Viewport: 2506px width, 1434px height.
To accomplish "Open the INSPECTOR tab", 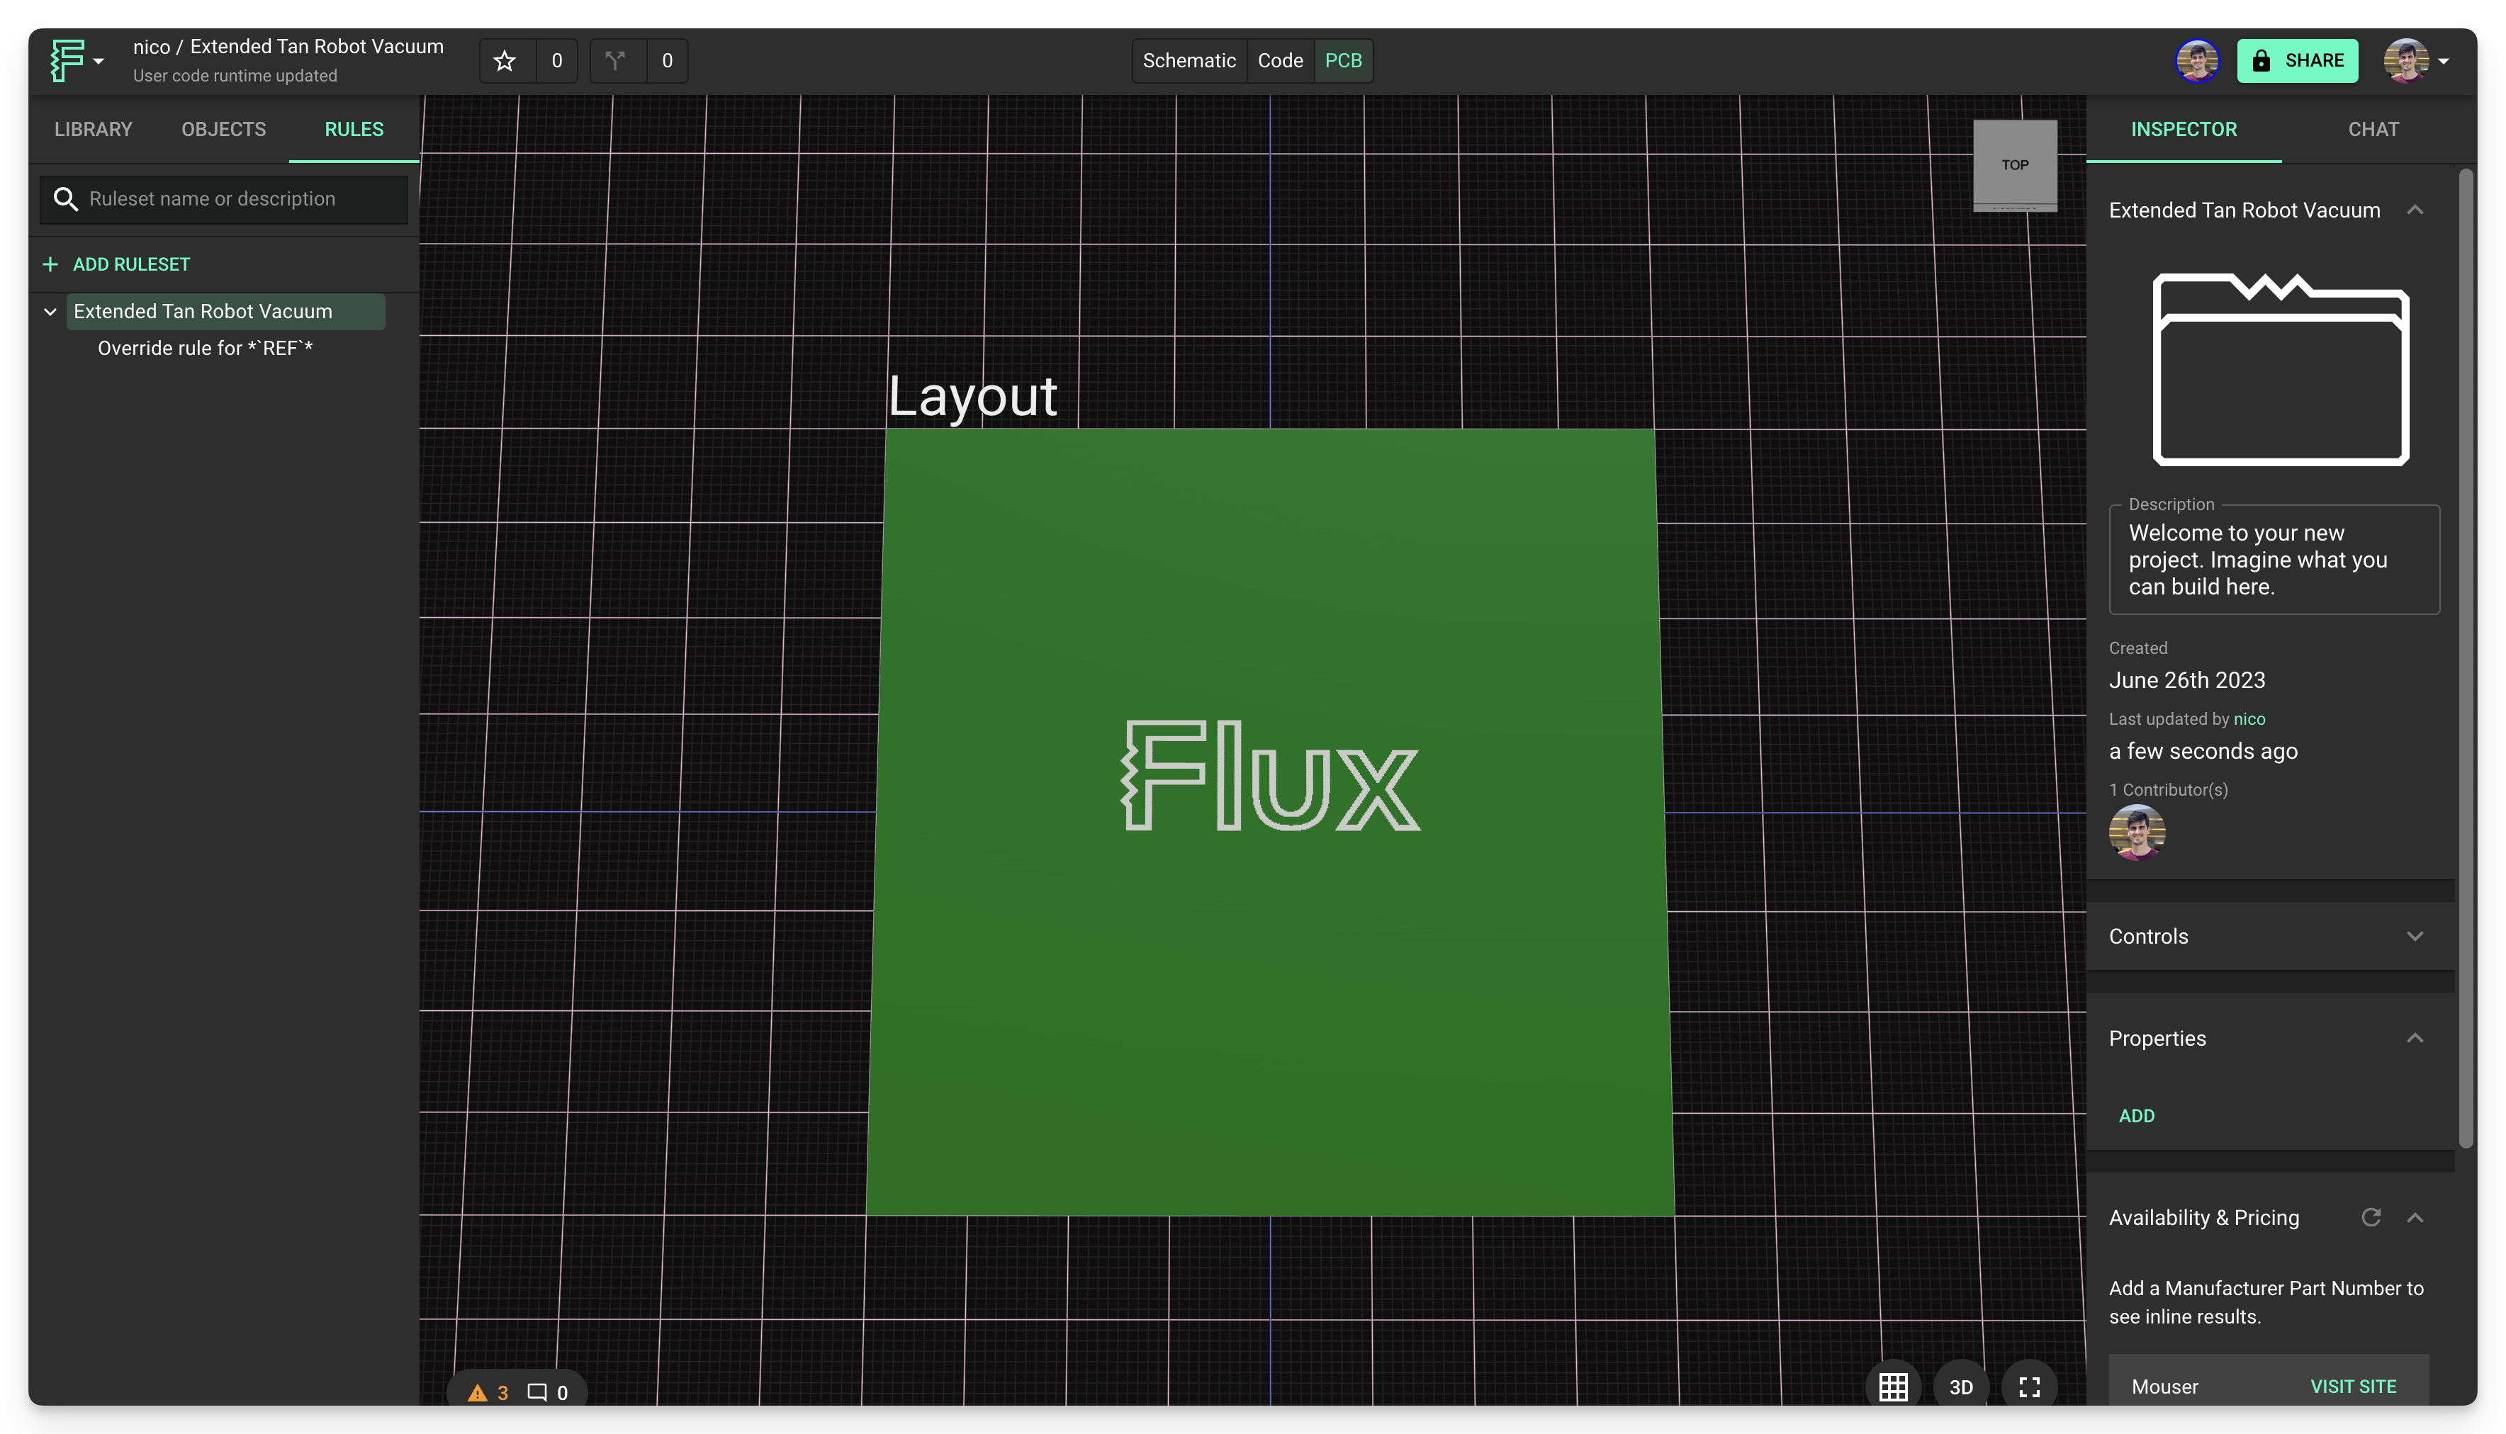I will pos(2183,129).
